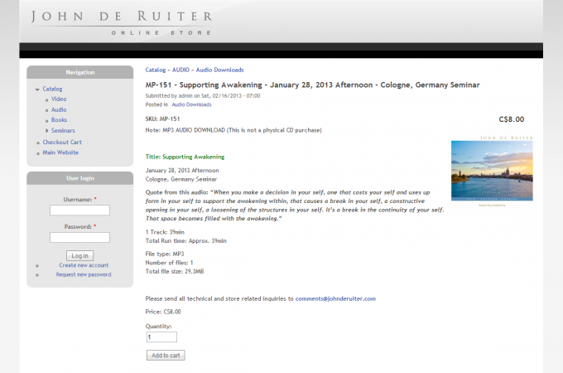Open the Cologne product cover thumbnail
The width and height of the screenshot is (563, 373).
click(x=492, y=171)
